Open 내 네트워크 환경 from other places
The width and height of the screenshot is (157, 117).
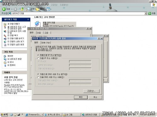coord(14,59)
